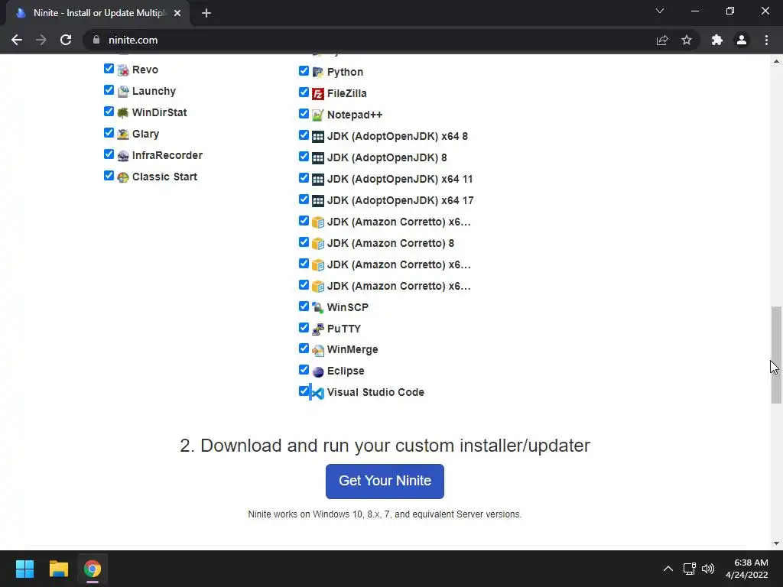Viewport: 783px width, 587px height.
Task: Click the forward navigation arrow
Action: (x=41, y=40)
